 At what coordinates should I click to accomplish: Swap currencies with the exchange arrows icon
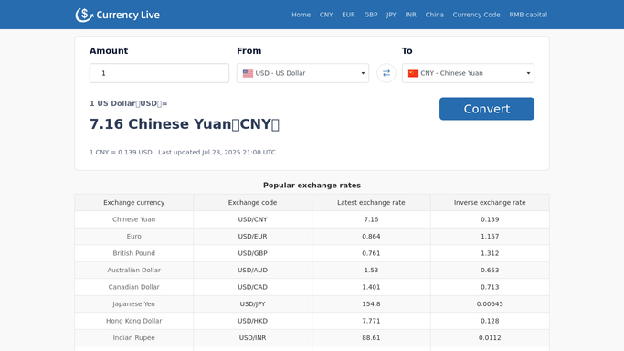click(386, 73)
